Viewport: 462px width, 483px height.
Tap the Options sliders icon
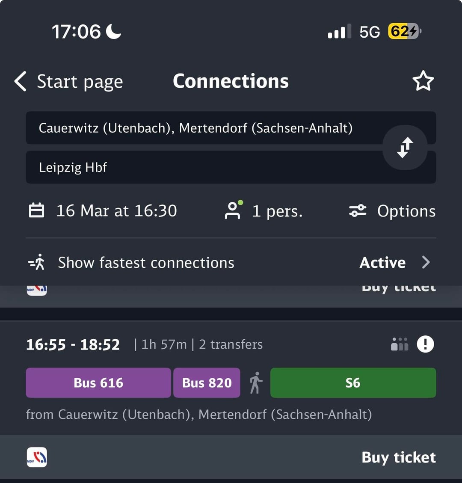point(358,211)
